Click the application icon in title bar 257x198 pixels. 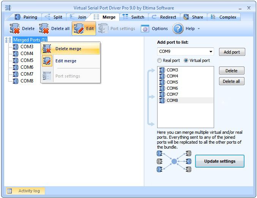click(x=8, y=8)
